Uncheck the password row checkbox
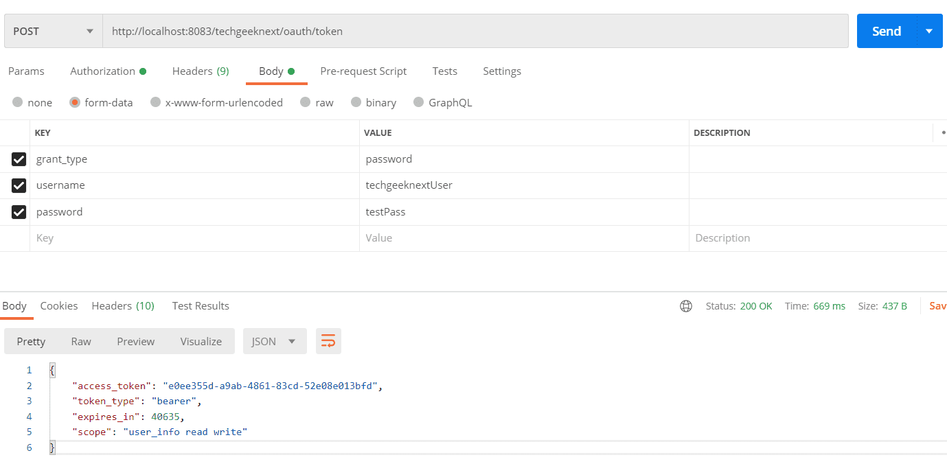This screenshot has height=466, width=947. [x=19, y=212]
